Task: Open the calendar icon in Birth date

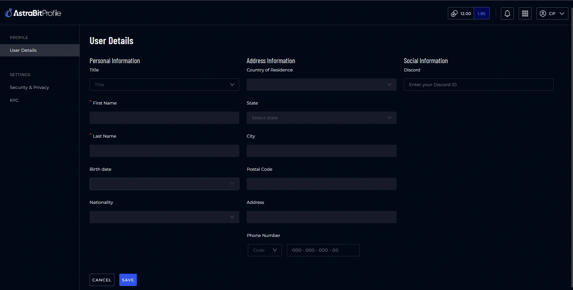Action: [232, 184]
